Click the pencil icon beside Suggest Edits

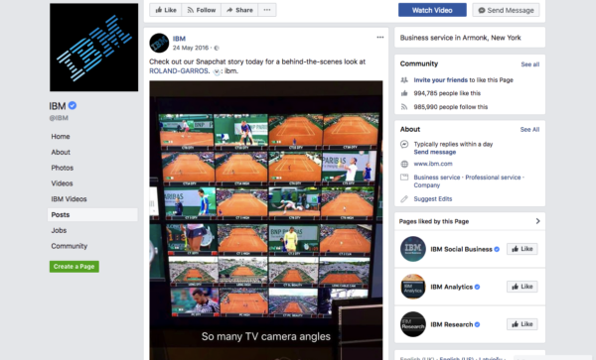pos(404,198)
